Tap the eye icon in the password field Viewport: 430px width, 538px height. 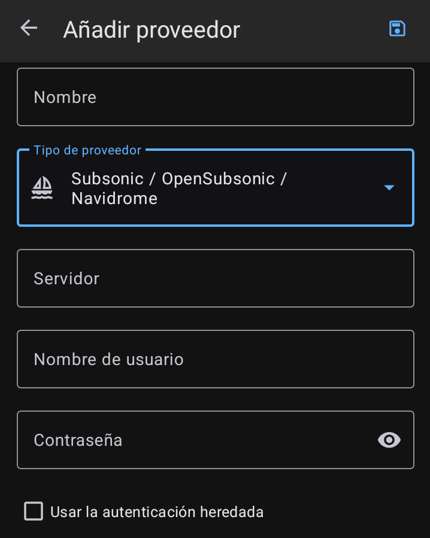click(x=389, y=440)
